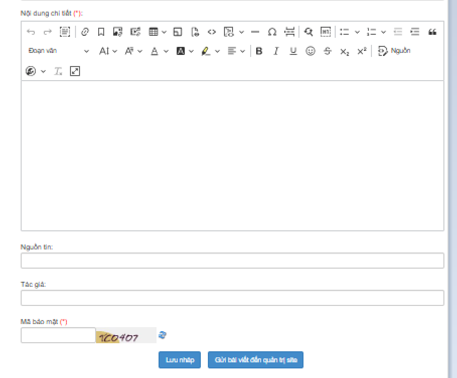Click the Lưu nháp button
The width and height of the screenshot is (457, 378).
pos(180,360)
